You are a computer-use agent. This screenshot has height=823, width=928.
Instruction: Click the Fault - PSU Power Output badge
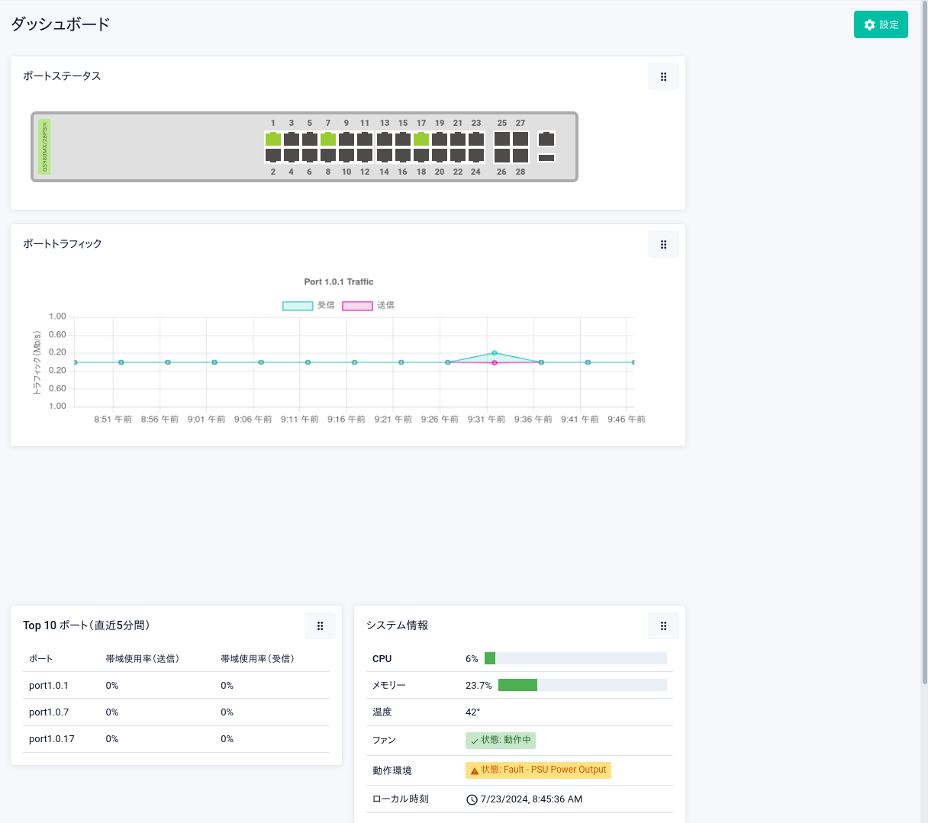[538, 770]
